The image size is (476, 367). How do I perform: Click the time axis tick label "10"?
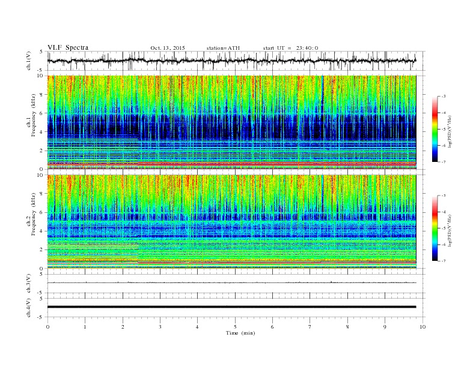[423, 327]
